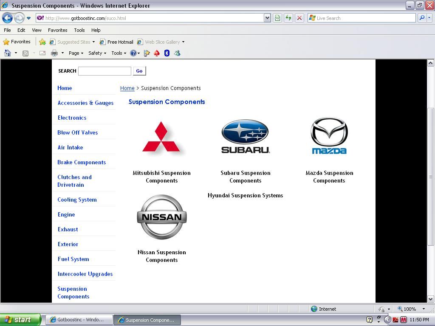Switch to Gotboostinc taskbar window
The width and height of the screenshot is (435, 326).
coord(79,320)
